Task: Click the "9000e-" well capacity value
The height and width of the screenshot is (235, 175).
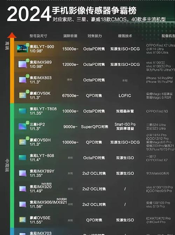Action: click(70, 127)
